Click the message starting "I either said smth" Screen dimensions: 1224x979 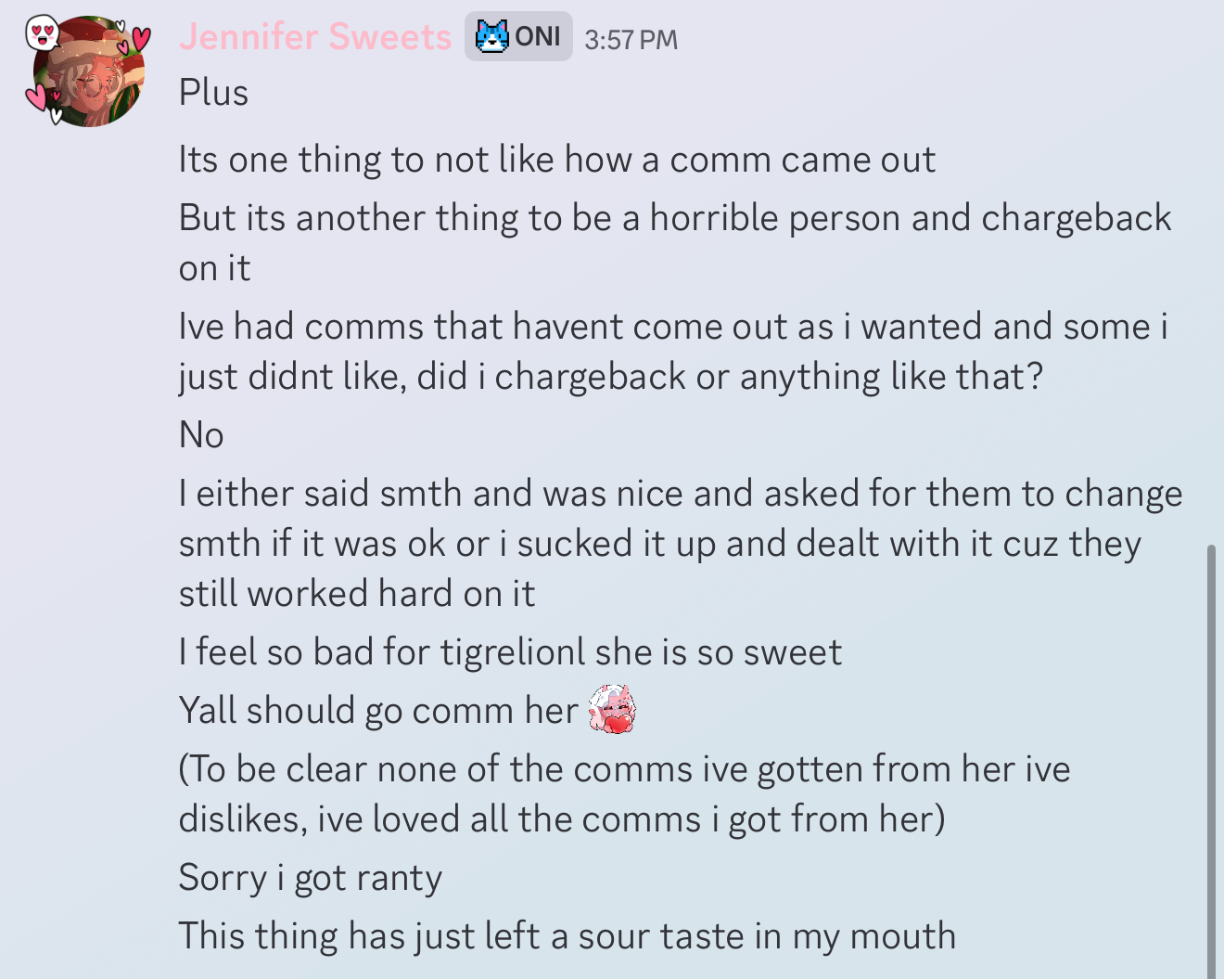680,495
